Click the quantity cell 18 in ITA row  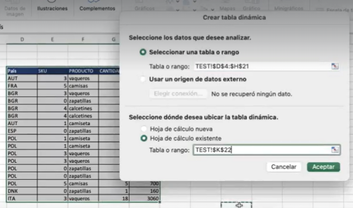(x=114, y=199)
